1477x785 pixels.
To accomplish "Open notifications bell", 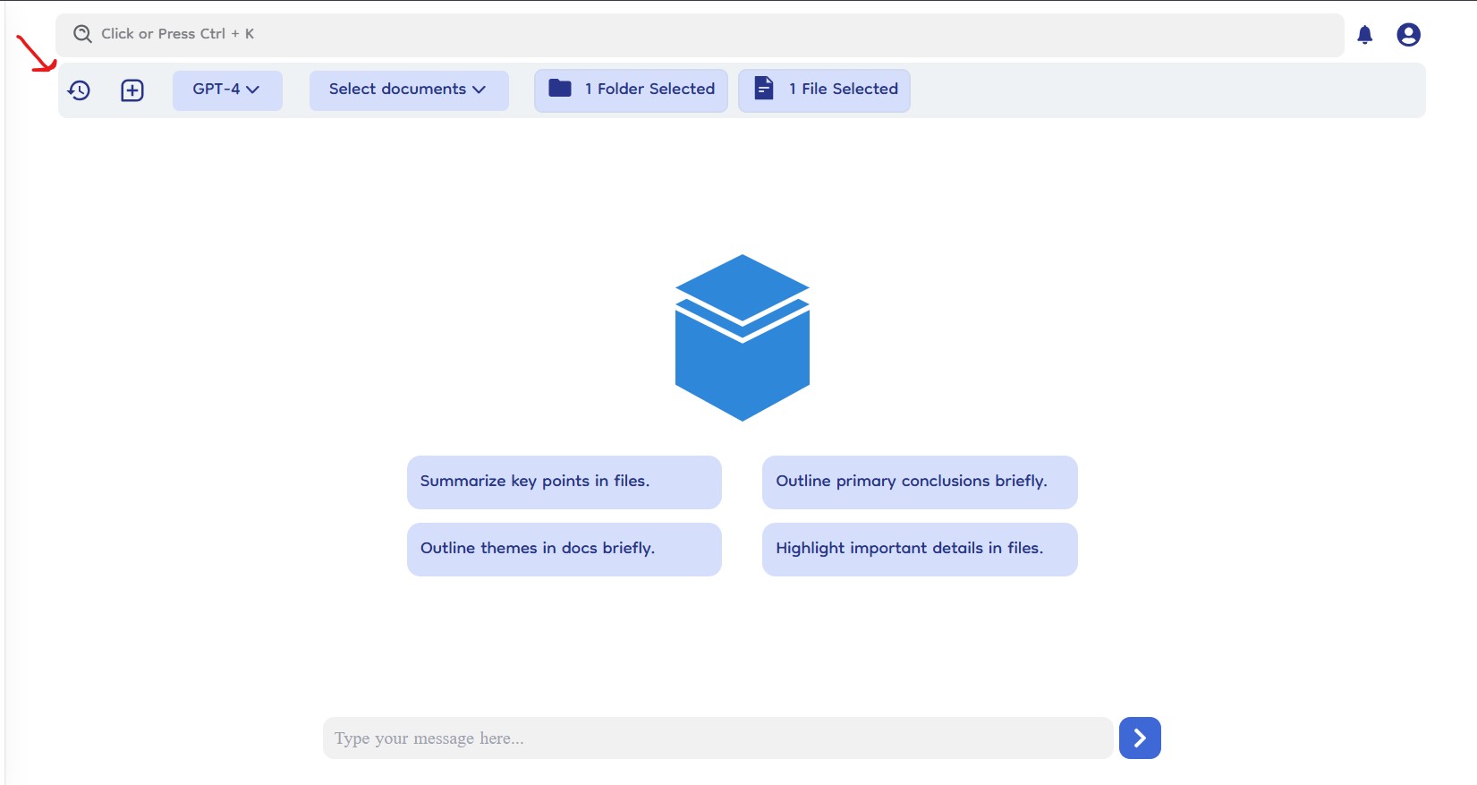I will pyautogui.click(x=1364, y=35).
